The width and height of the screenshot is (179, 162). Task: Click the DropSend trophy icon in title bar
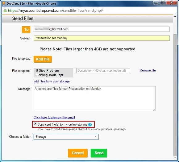click(x=4, y=3)
